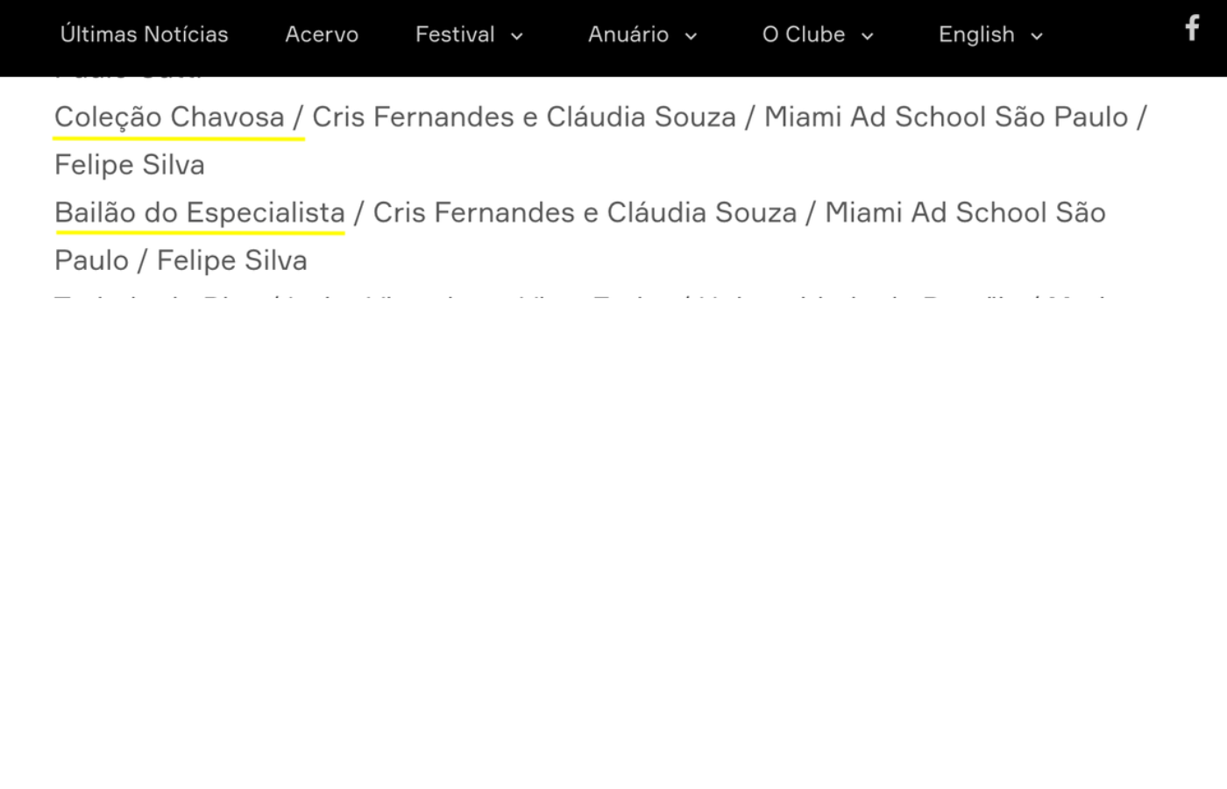Image resolution: width=1227 pixels, height=789 pixels.
Task: Open the Facebook page icon
Action: (x=1192, y=28)
